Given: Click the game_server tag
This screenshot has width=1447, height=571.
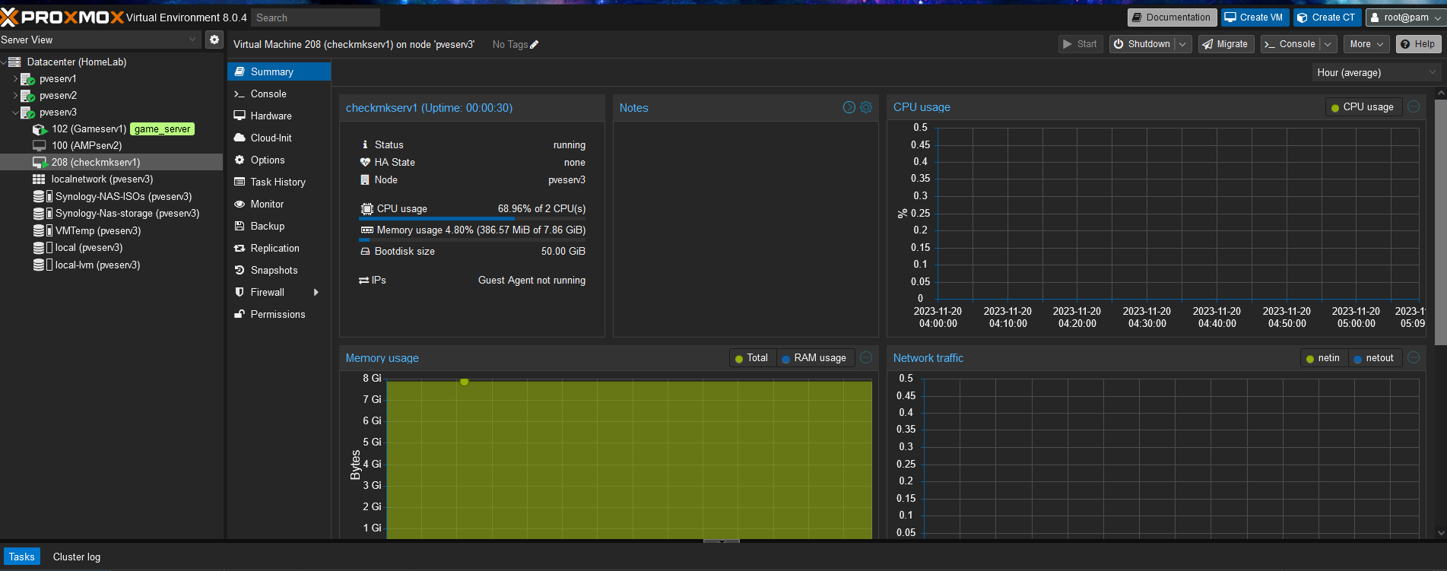Looking at the screenshot, I should click(x=162, y=129).
